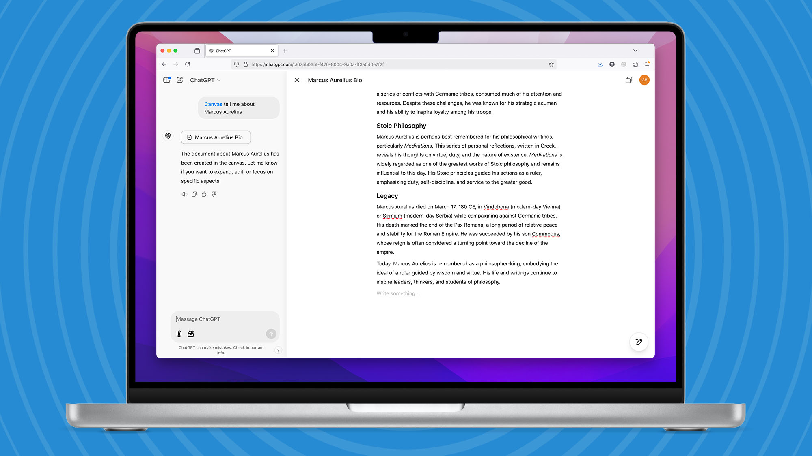Click the underlined word Sirmium
The image size is (812, 456).
click(392, 216)
